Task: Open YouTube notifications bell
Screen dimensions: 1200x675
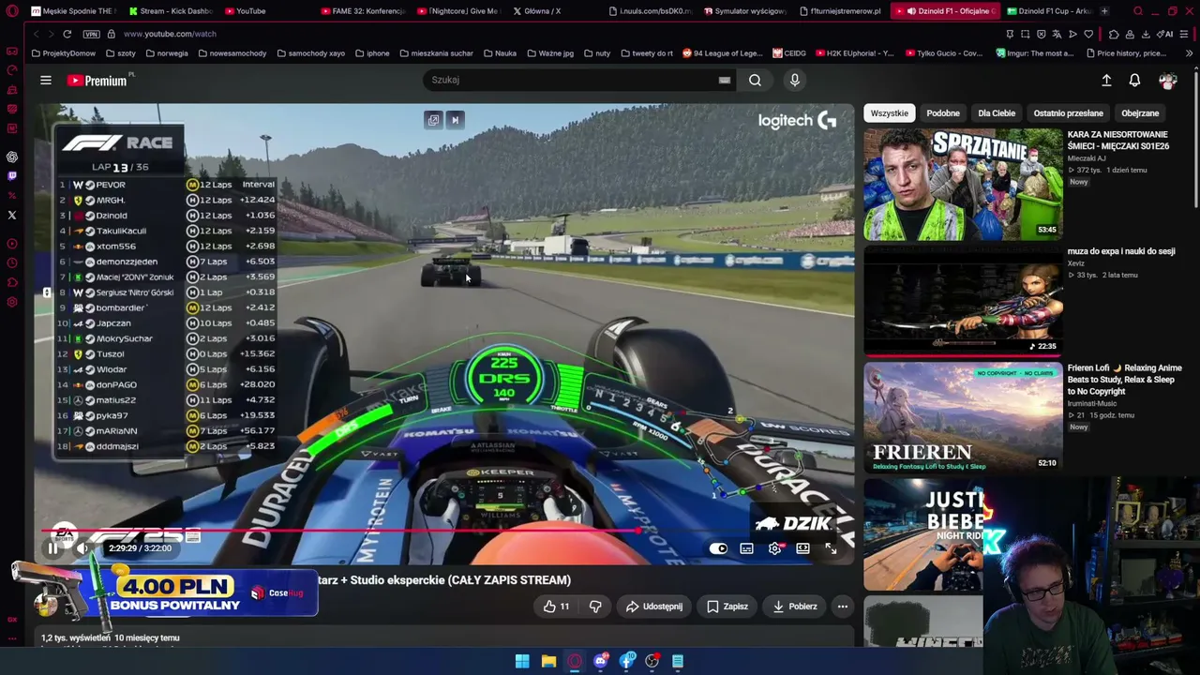Action: [1134, 81]
